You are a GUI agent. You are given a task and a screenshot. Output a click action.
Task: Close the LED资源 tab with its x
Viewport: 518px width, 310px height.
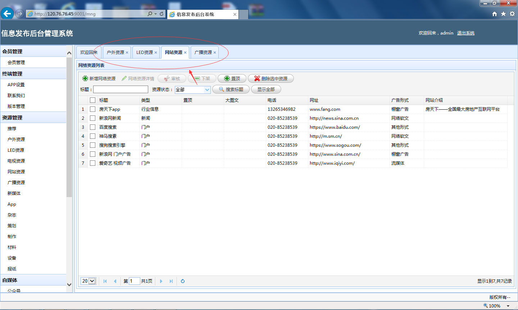[x=156, y=53]
